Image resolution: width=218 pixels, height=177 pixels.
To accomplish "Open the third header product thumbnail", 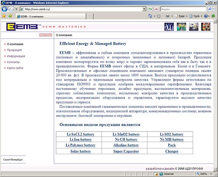I will click(194, 27).
